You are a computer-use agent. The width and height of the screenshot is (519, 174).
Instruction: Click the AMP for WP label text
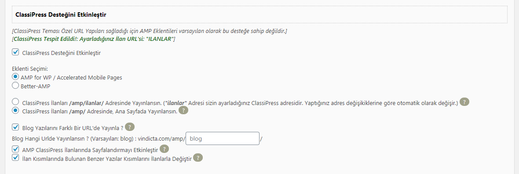(72, 78)
